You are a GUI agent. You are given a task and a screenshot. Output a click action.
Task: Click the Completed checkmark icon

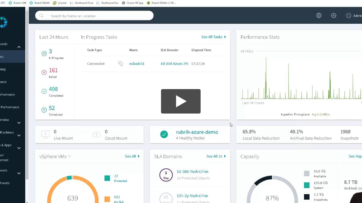tap(44, 91)
